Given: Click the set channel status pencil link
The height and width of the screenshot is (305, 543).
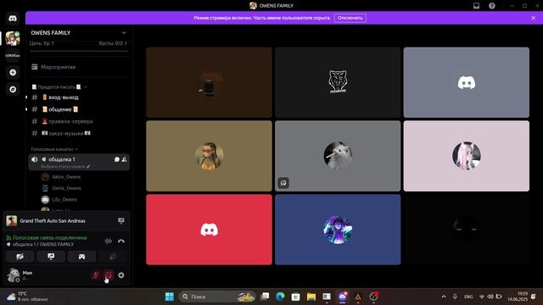Looking at the screenshot, I should tap(65, 167).
